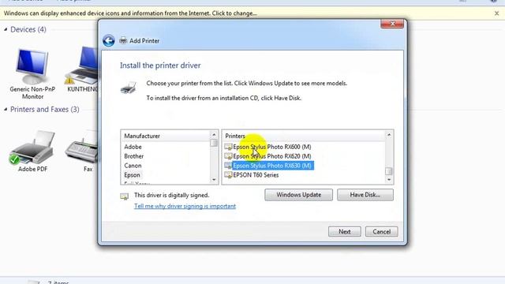The height and width of the screenshot is (284, 505).
Task: Select Epson Stylus Photo RX620 (M)
Action: tap(271, 156)
